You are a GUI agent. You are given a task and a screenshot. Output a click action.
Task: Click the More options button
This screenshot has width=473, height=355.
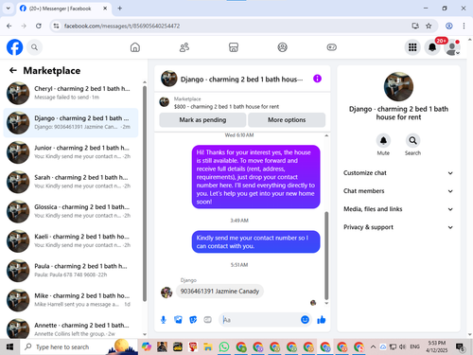(x=287, y=120)
